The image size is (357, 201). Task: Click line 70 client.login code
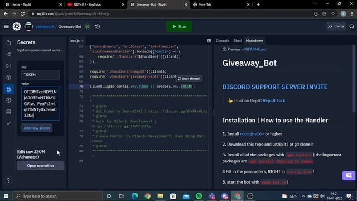pos(142,87)
